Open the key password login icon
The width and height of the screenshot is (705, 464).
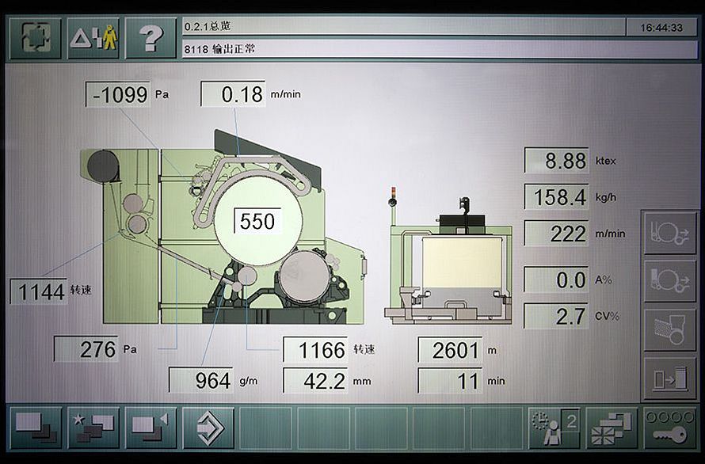669,428
